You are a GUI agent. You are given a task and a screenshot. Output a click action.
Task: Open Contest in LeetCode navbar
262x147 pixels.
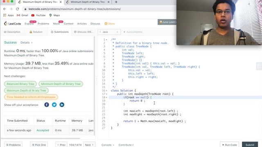point(68,24)
